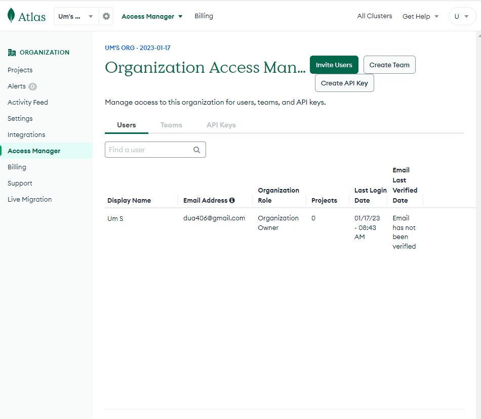
Task: Click the Organization Access Manager page heading
Action: [x=205, y=67]
